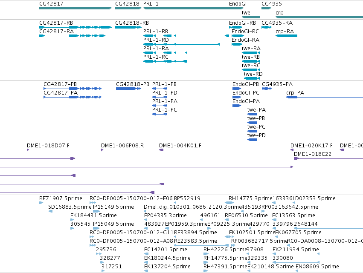Select the EN08609.5prime EST label
The width and height of the screenshot is (363, 273).
pyautogui.click(x=317, y=267)
